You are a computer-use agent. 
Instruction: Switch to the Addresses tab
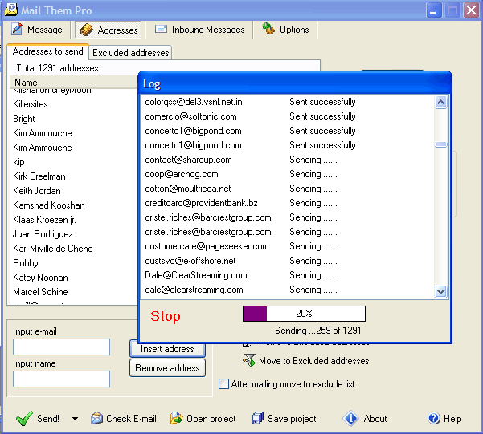click(x=108, y=30)
